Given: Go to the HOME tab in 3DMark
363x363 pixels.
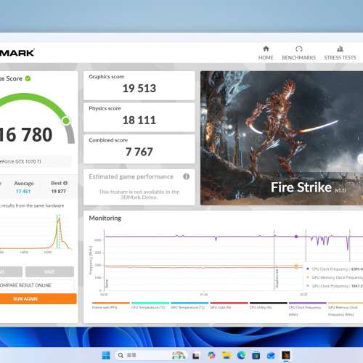Looking at the screenshot, I should (x=266, y=53).
